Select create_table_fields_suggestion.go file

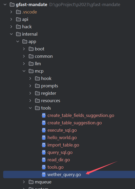81,115
